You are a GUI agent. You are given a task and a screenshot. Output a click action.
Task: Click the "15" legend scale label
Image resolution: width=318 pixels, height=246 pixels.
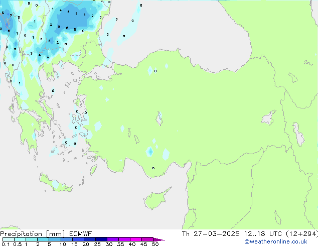click(x=74, y=244)
